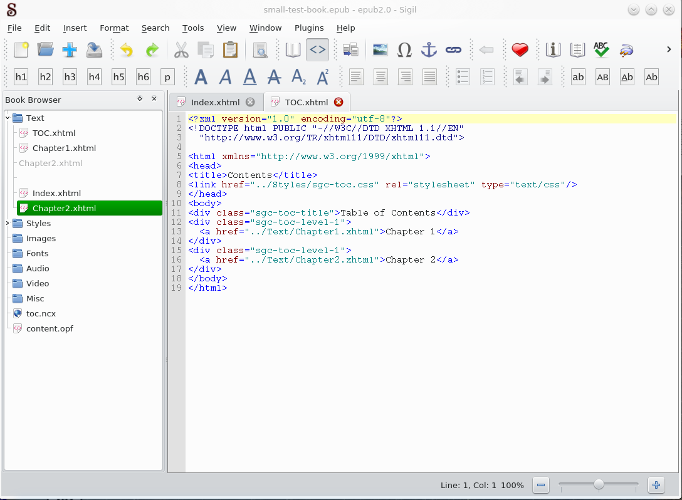Click the Add new file plus icon
The height and width of the screenshot is (500, 682).
(x=70, y=50)
